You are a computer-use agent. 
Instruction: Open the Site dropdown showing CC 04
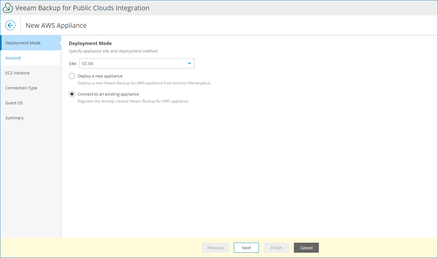click(137, 63)
